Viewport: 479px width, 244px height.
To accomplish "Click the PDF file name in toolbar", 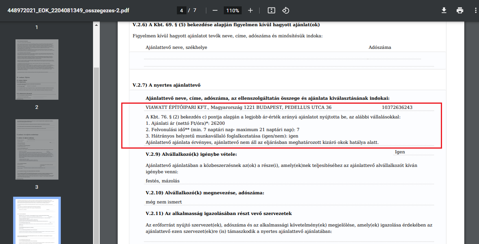I will point(68,10).
